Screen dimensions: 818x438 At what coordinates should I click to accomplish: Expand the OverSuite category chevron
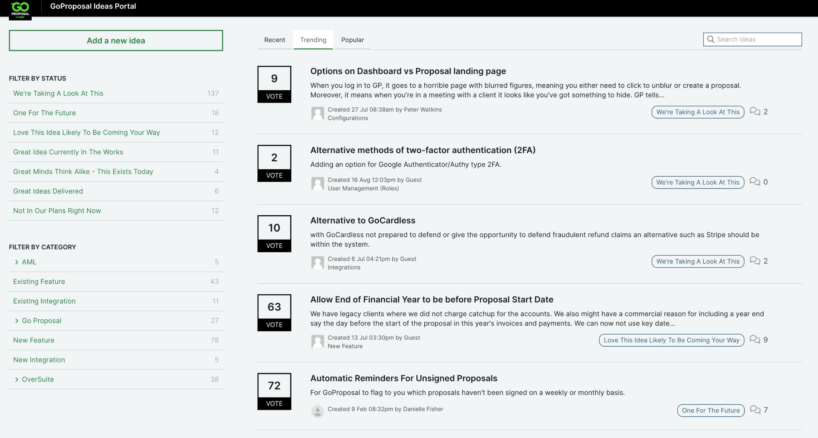click(17, 379)
